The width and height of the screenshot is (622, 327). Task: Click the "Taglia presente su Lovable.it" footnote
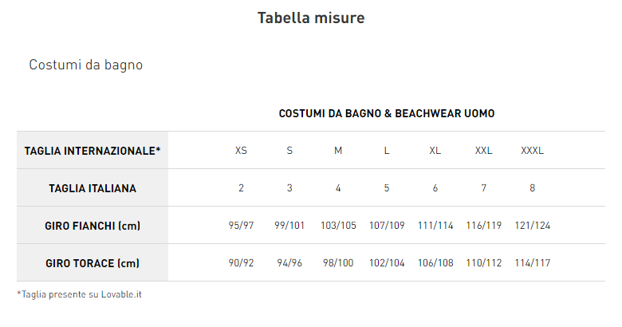(x=80, y=294)
